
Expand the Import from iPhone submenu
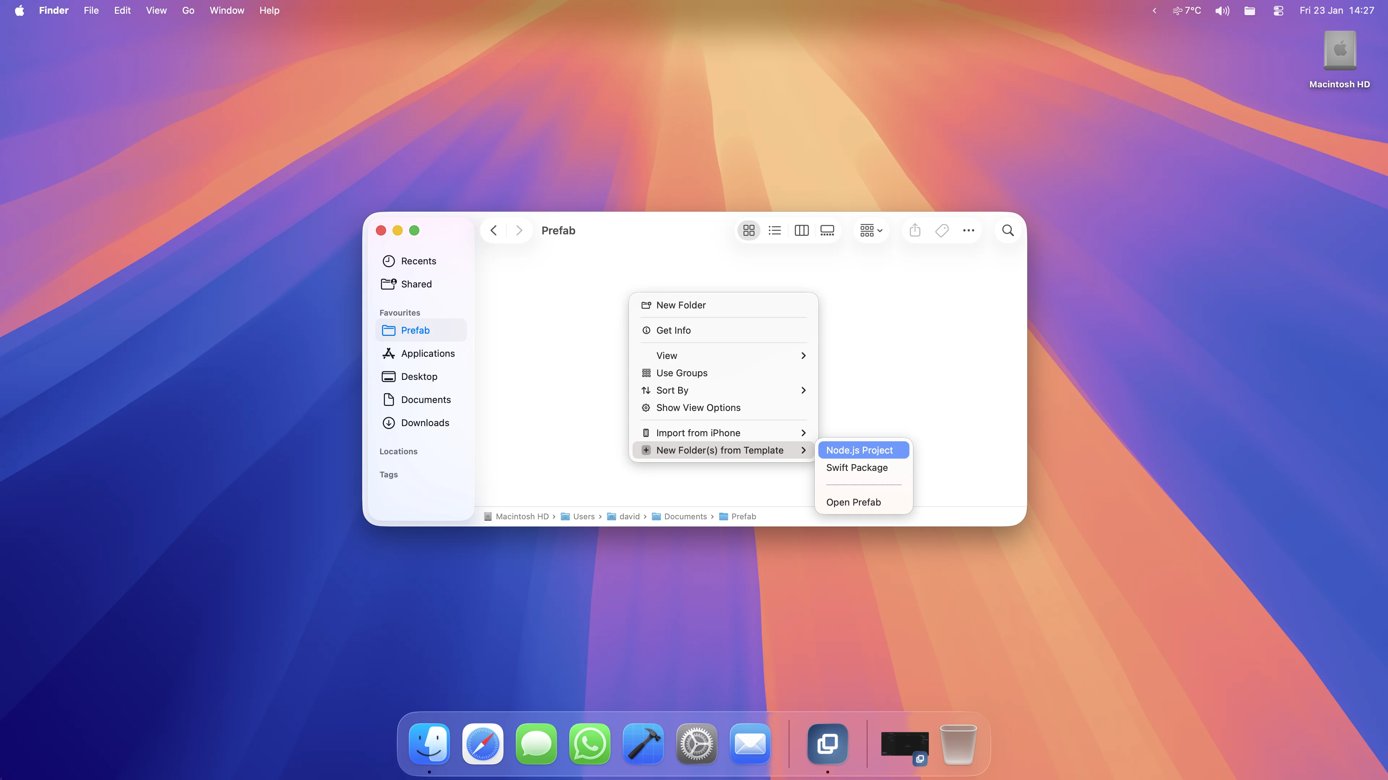coord(698,432)
